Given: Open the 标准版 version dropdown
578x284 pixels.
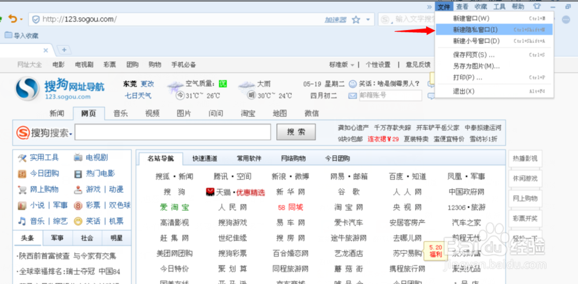Looking at the screenshot, I should [x=342, y=65].
